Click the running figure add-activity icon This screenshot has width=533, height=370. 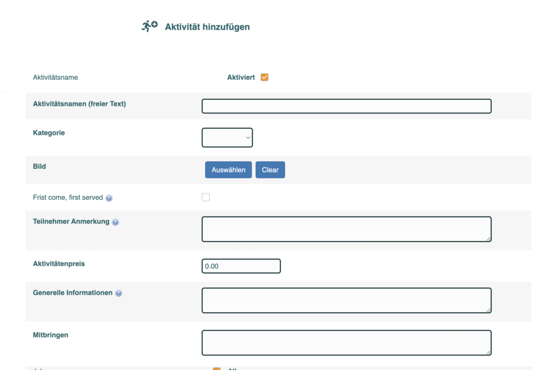tap(149, 27)
